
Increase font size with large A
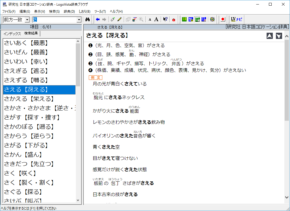[156, 19]
